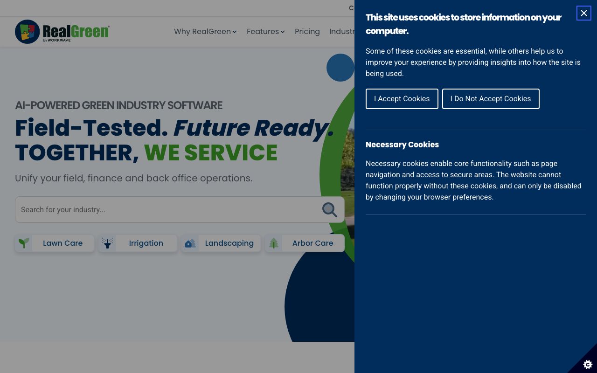Screen dimensions: 597x373
Task: Accept cookies with I Accept Cookies
Action: 402,99
